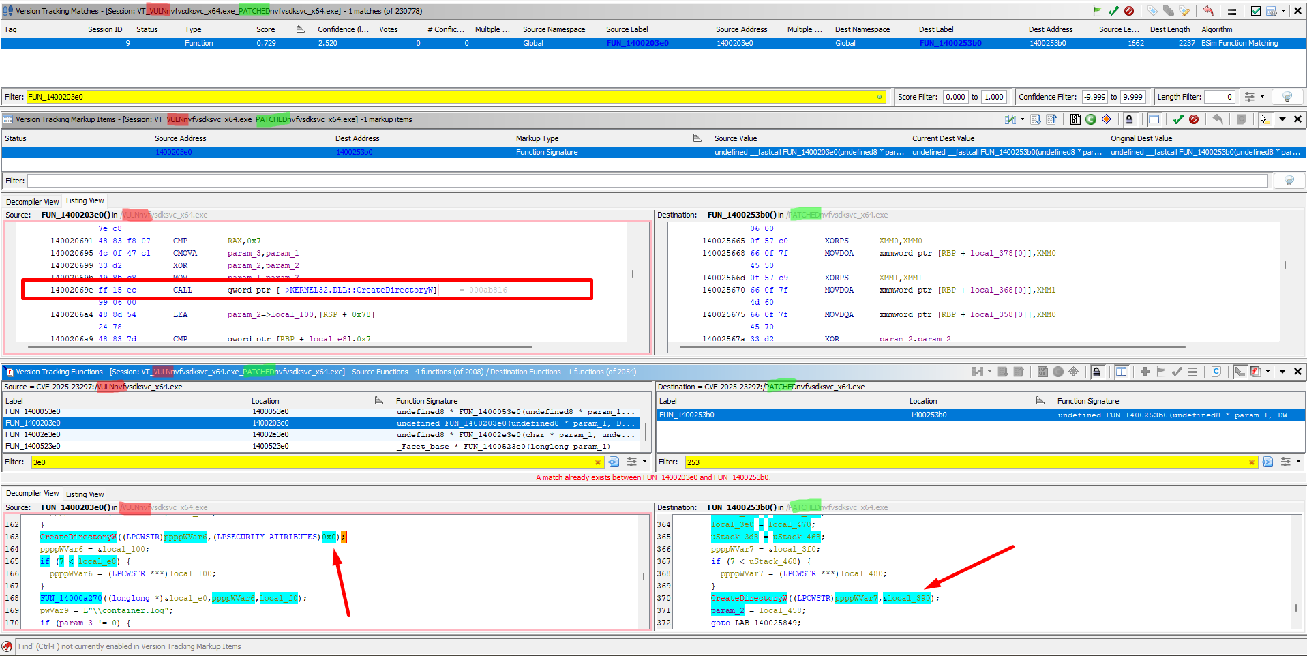Click the blue C document icon in Functions toolbar
Image resolution: width=1307 pixels, height=656 pixels.
(x=1216, y=372)
